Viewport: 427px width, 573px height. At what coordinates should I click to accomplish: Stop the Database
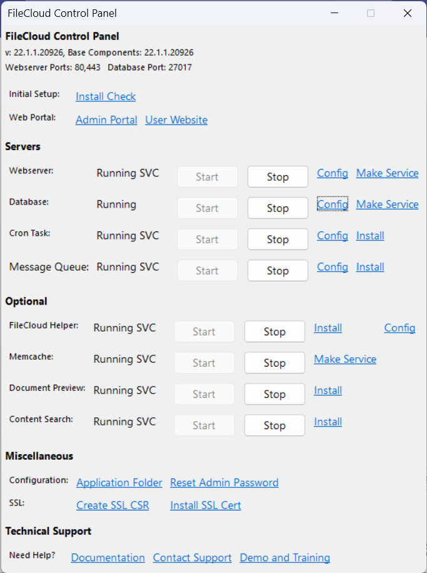point(278,208)
